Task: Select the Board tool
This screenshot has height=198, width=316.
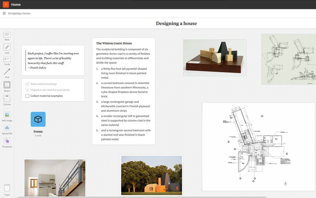Action: (7, 86)
